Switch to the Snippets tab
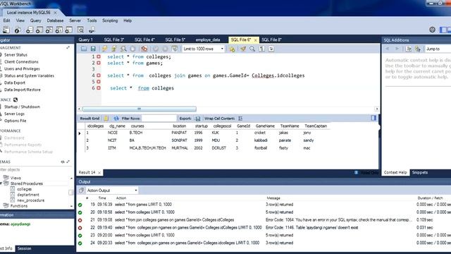 (x=420, y=172)
